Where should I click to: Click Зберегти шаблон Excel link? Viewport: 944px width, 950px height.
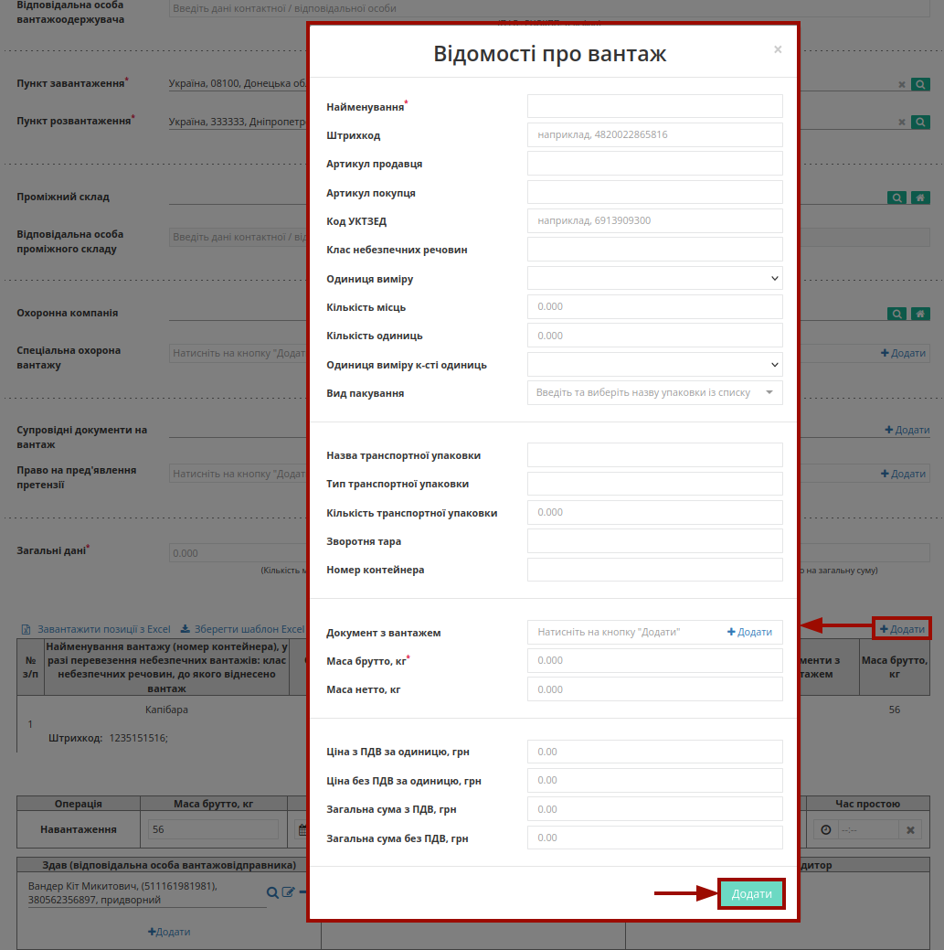tap(242, 629)
